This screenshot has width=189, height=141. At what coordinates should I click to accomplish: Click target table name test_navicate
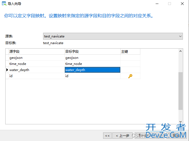[53, 43]
